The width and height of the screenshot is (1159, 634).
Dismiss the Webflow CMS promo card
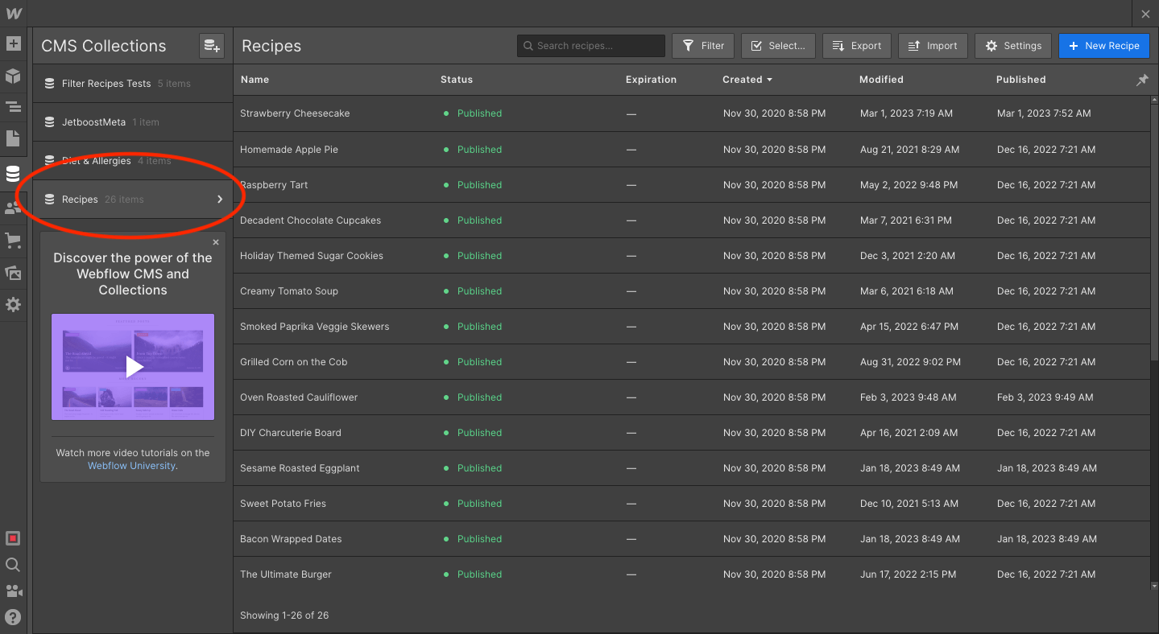pos(215,241)
